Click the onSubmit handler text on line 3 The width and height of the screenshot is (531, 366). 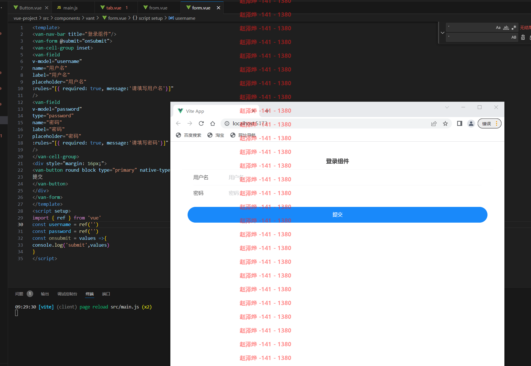96,41
